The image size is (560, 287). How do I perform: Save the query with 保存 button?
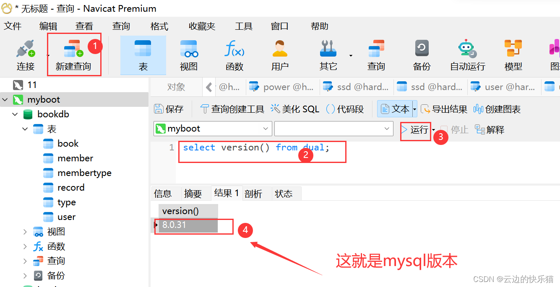(169, 109)
